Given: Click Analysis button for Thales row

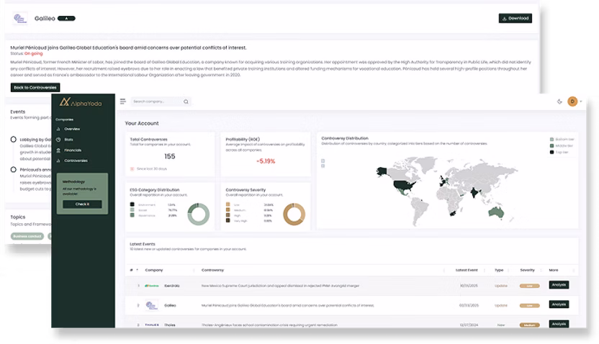Looking at the screenshot, I should 559,324.
